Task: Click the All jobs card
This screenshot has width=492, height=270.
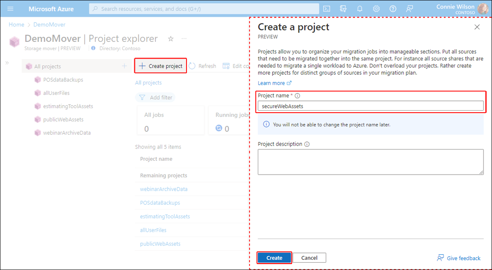Action: click(x=171, y=120)
